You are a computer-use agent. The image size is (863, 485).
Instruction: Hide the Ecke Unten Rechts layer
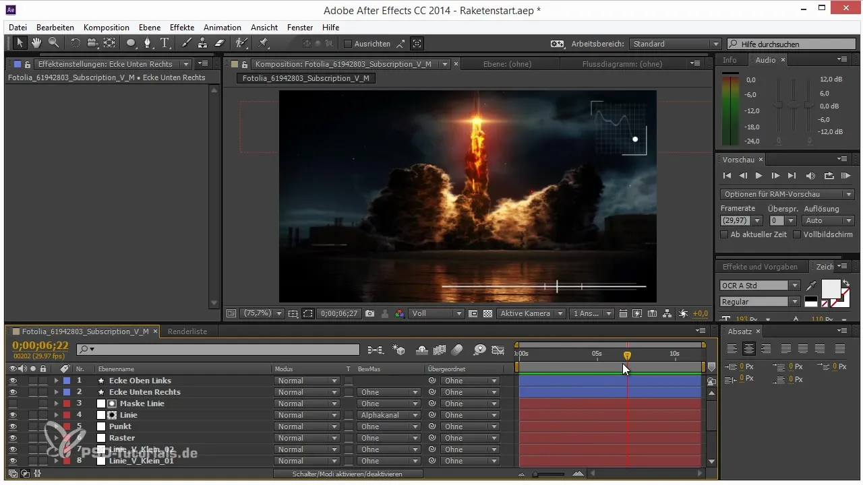12,392
